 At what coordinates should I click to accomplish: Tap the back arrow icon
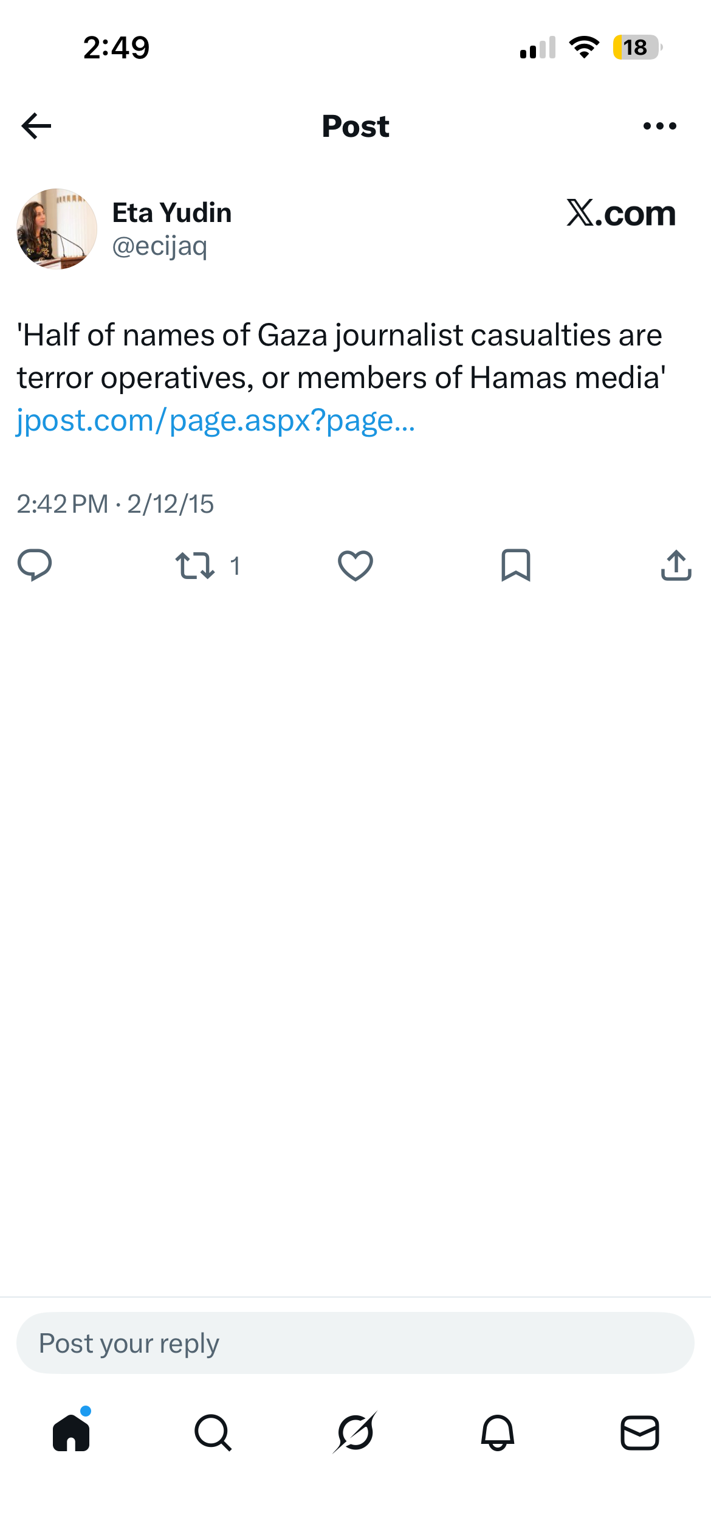tap(36, 126)
